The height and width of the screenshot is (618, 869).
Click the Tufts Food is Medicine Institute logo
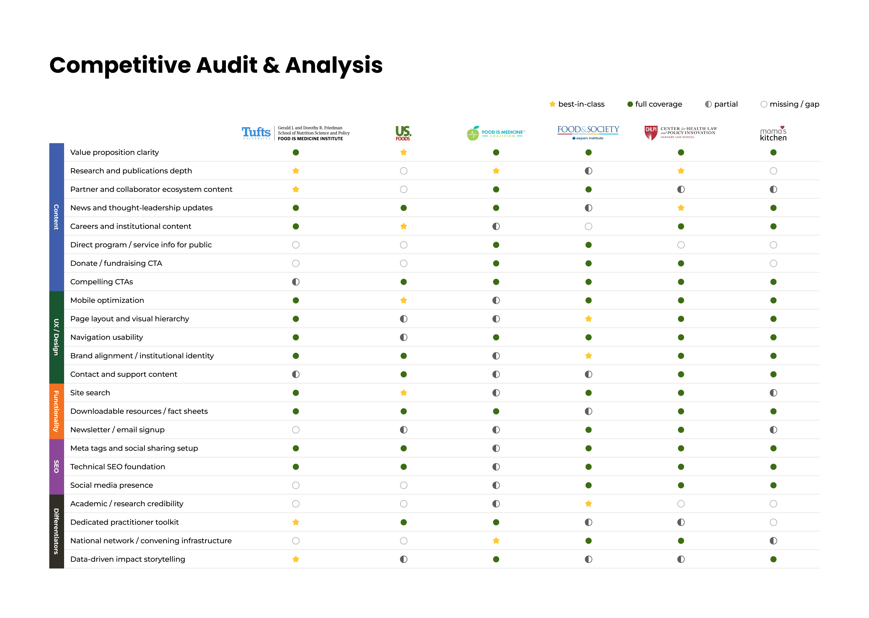click(296, 133)
